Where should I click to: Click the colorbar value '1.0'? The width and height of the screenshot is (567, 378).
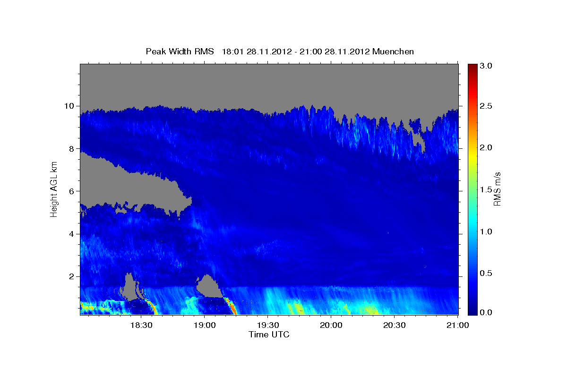click(x=486, y=232)
